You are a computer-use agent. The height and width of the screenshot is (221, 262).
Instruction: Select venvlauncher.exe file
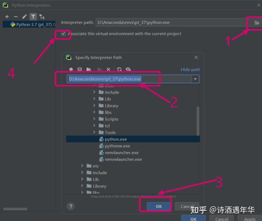[133, 152]
